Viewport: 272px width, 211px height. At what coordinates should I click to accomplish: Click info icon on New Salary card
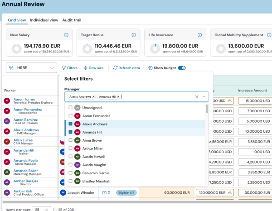[66, 35]
